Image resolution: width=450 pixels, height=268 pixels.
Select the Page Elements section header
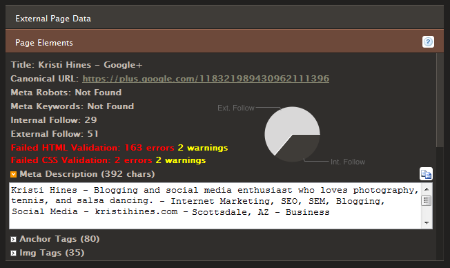224,41
